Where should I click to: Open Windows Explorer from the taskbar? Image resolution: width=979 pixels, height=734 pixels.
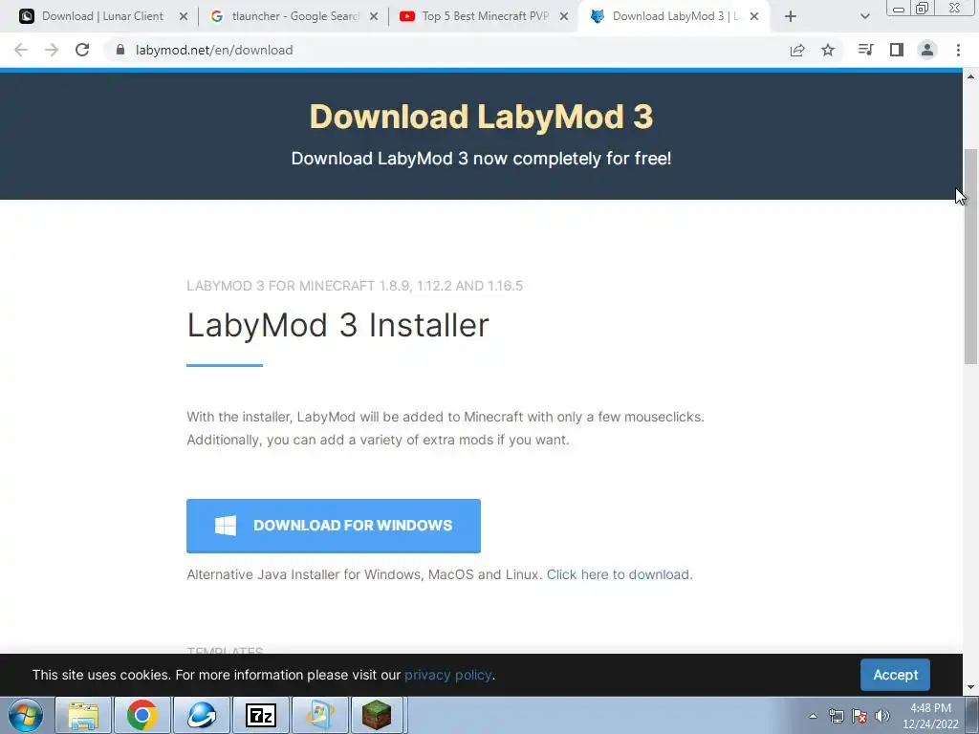pyautogui.click(x=83, y=715)
